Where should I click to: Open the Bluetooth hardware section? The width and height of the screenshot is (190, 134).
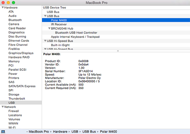(x=15, y=20)
